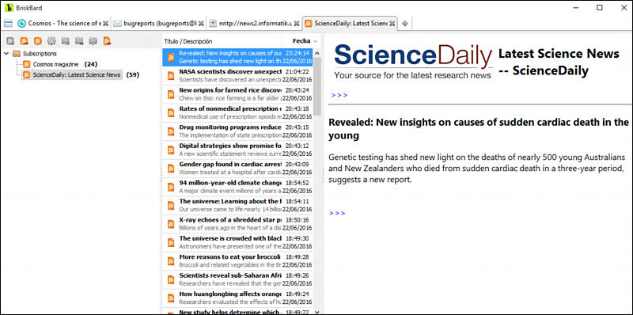633x315 pixels.
Task: Click RSS icon of 'Gender gap found' item
Action: 171,169
